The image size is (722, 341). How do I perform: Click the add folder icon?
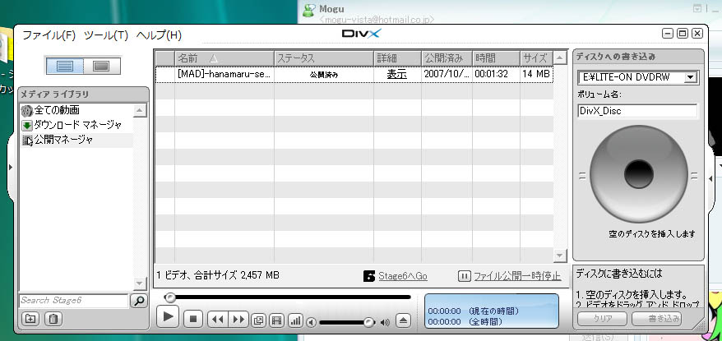point(30,319)
